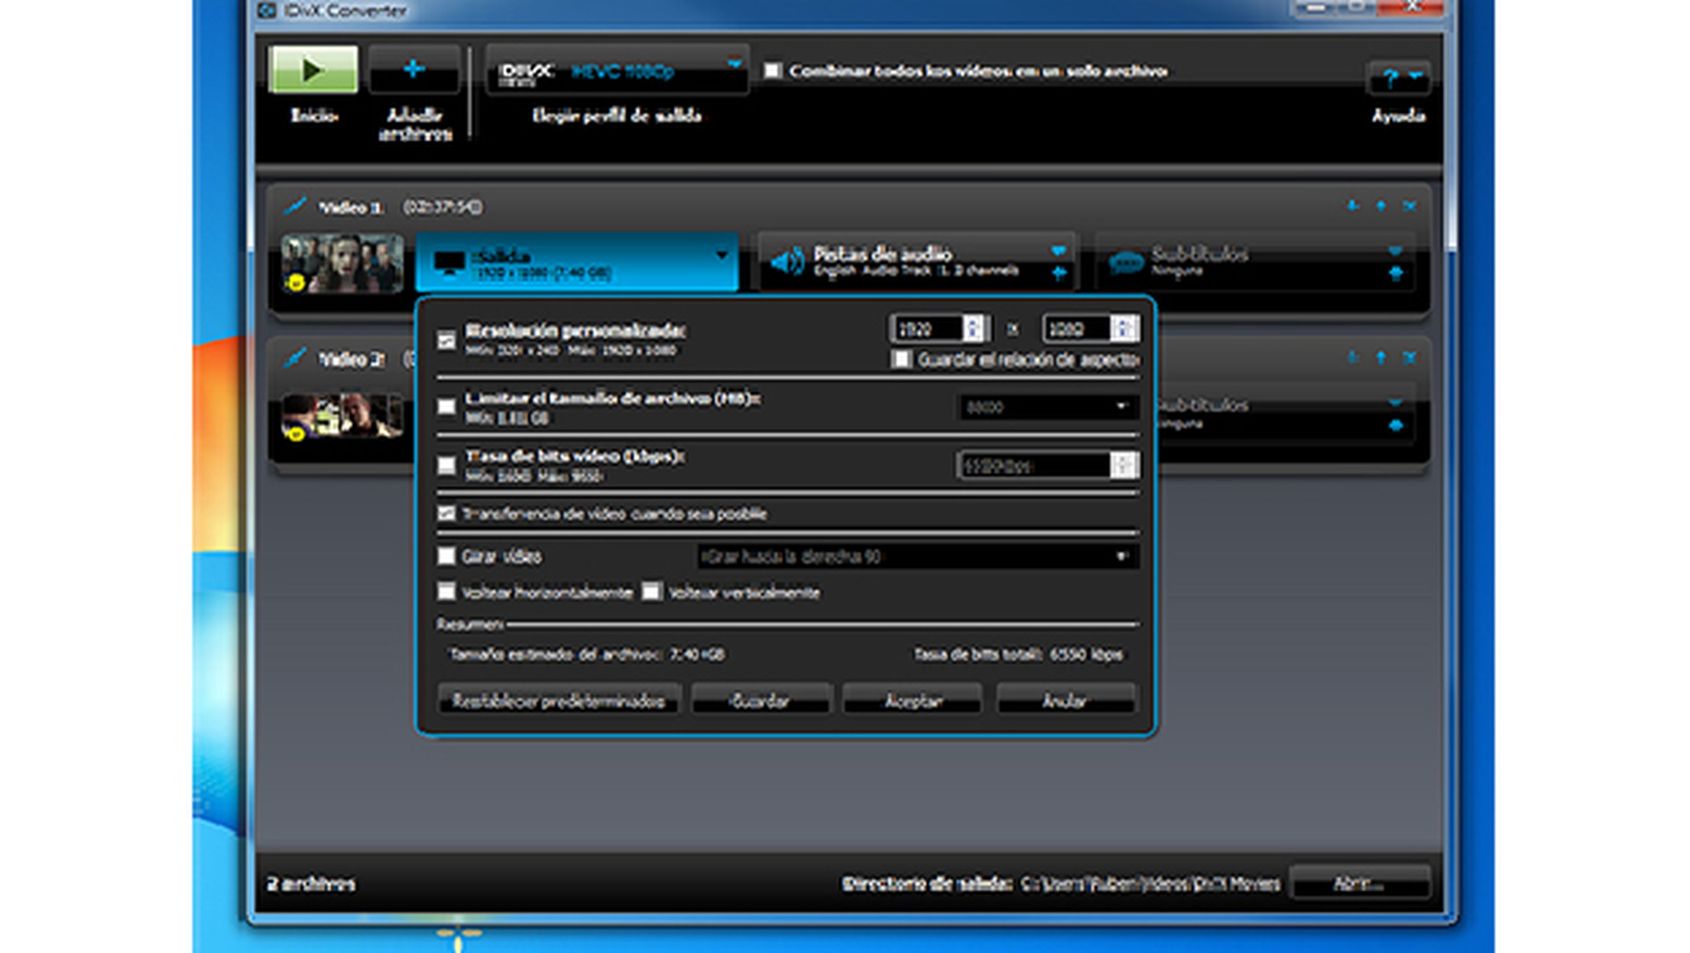Click the pencil edit icon for Video 2
The height and width of the screenshot is (953, 1690).
[294, 358]
